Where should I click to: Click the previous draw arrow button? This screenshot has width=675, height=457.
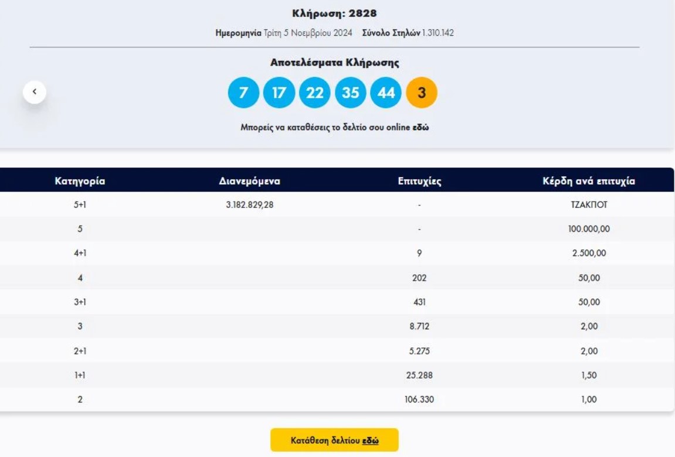click(x=35, y=92)
